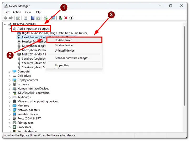Expand the Computer category chevron
This screenshot has width=191, height=142.
(x=10, y=72)
